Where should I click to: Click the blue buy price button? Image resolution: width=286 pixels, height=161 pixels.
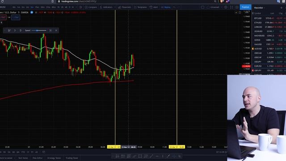pyautogui.click(x=16, y=17)
